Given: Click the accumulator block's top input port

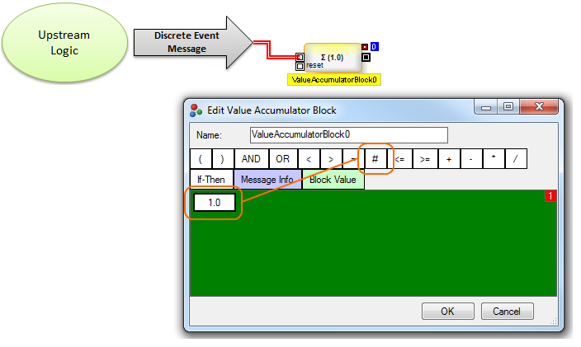Looking at the screenshot, I should click(x=300, y=57).
